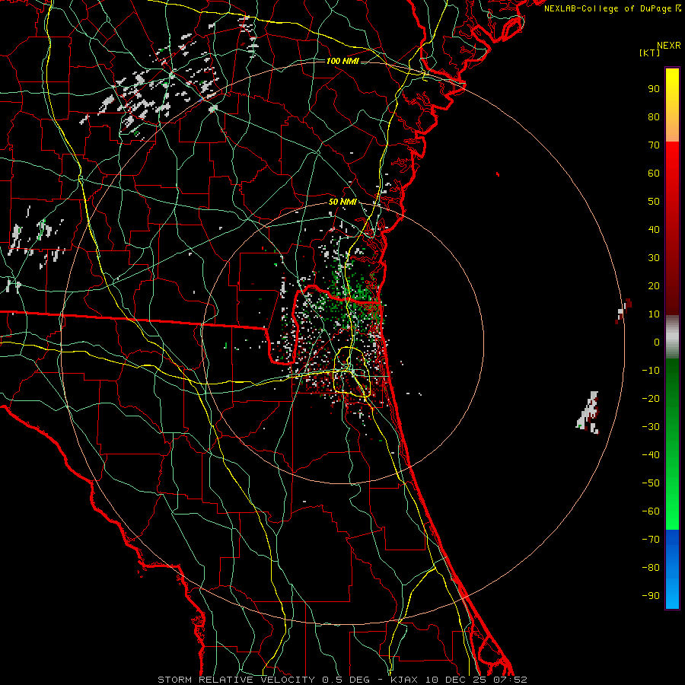Click the Storm Relative Velocity caption at bottom
This screenshot has width=685, height=685.
[342, 680]
